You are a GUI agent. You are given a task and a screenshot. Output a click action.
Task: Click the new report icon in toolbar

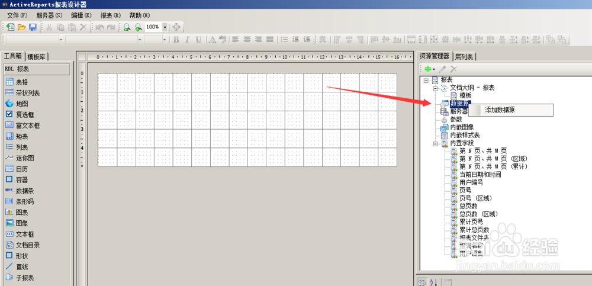click(x=11, y=27)
